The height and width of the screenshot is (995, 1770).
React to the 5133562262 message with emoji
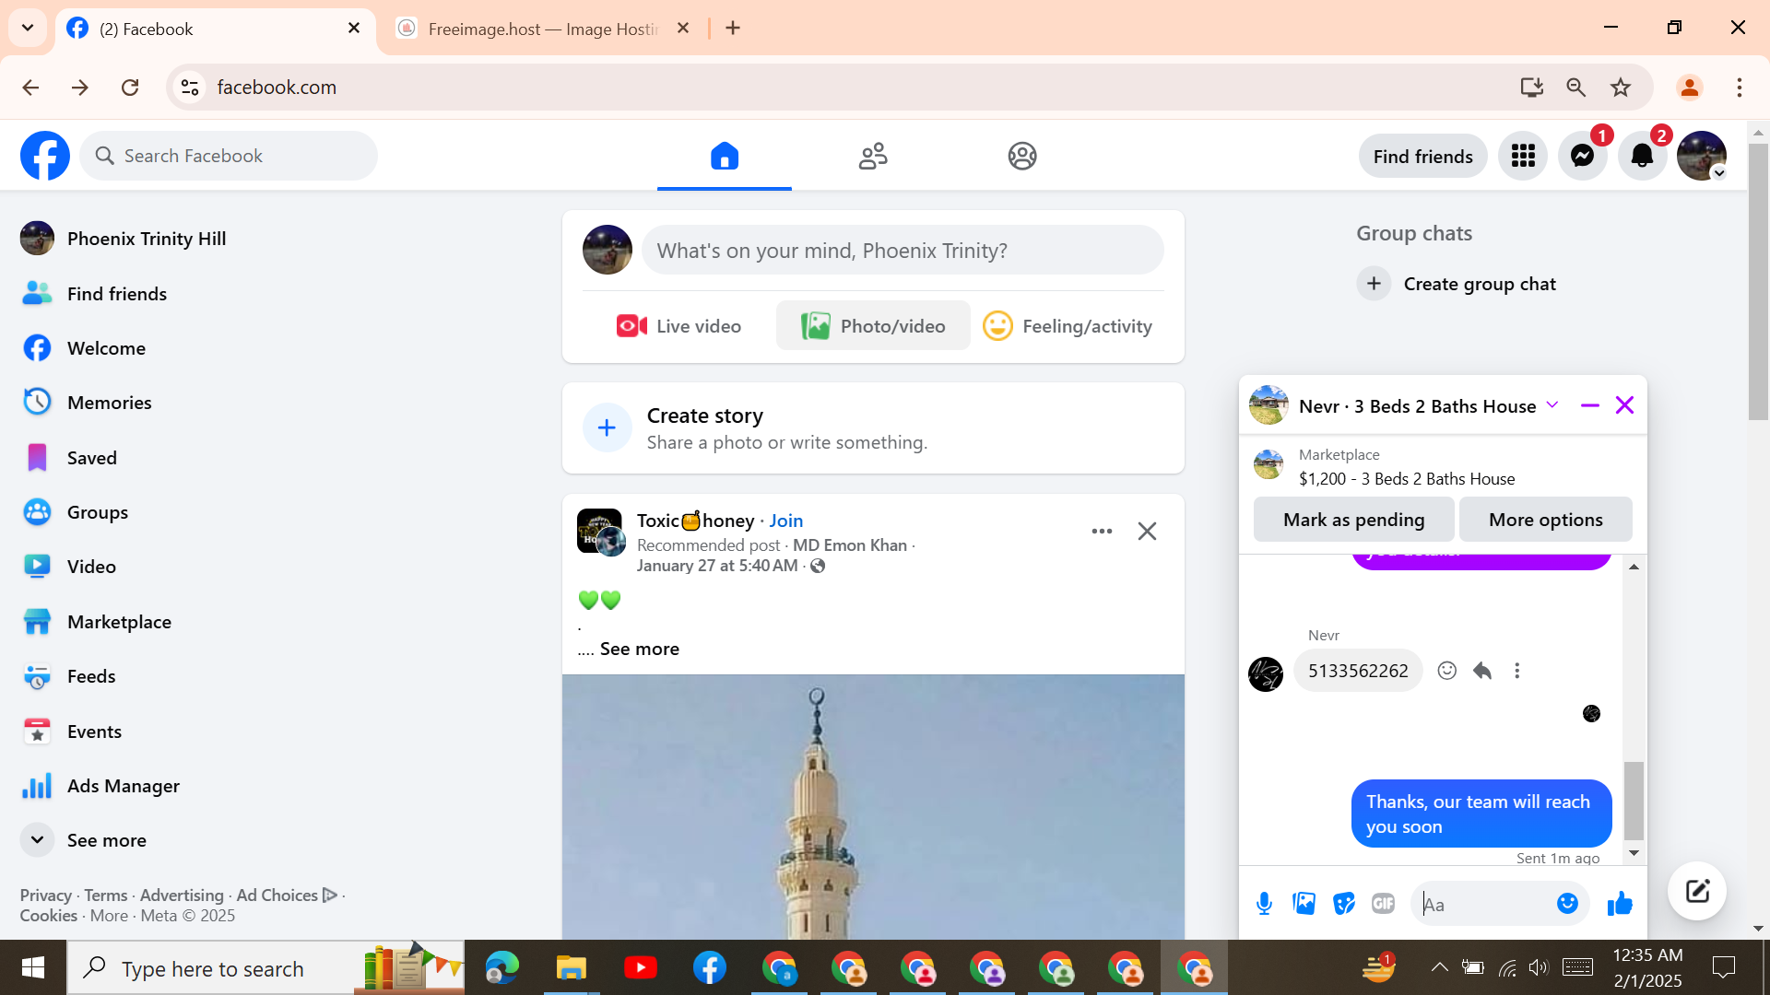tap(1447, 671)
